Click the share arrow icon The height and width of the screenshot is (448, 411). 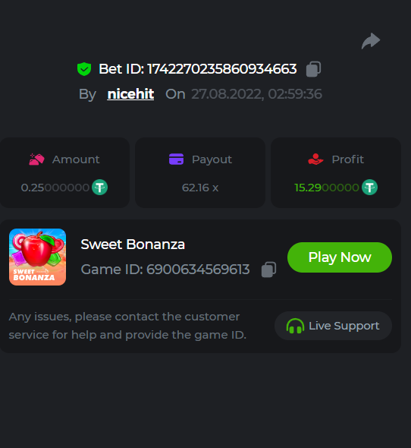point(371,41)
